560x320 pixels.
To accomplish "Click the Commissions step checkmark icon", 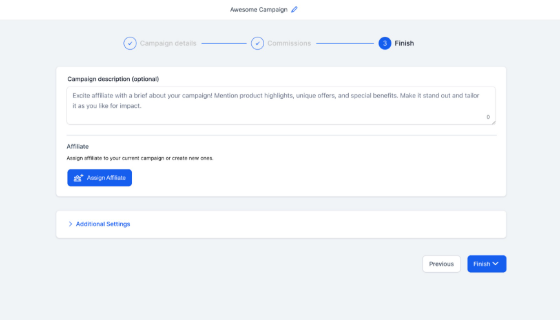I will click(x=258, y=43).
